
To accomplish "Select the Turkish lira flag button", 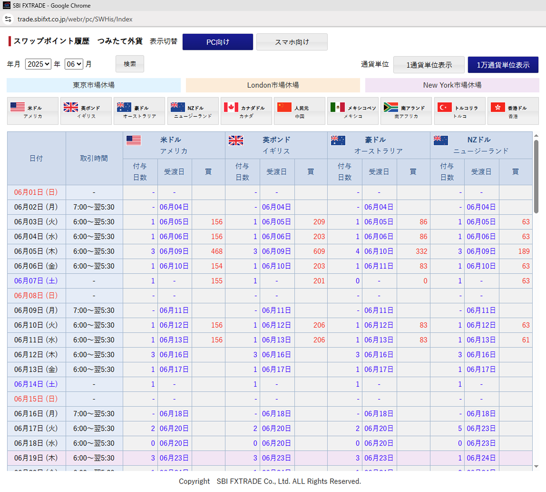I will (x=460, y=111).
